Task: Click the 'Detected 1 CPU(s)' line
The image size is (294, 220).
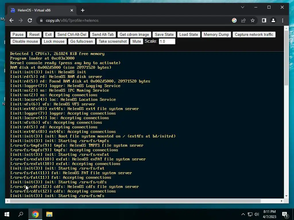Action: [x=57, y=54]
